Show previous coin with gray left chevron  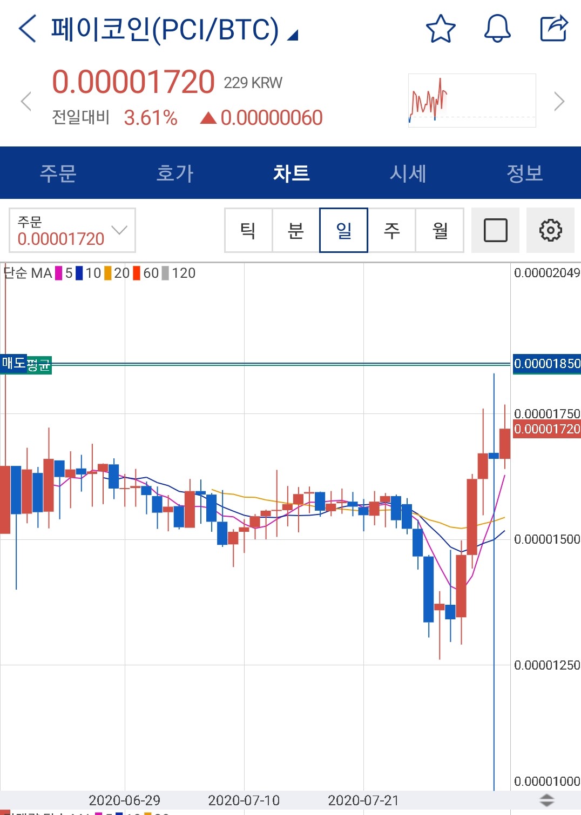click(x=26, y=101)
